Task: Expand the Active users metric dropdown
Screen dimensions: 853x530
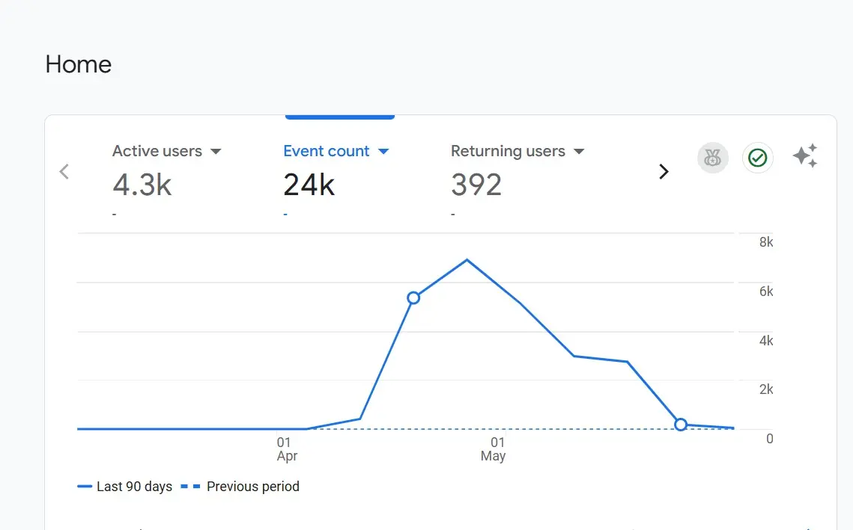Action: [x=216, y=152]
